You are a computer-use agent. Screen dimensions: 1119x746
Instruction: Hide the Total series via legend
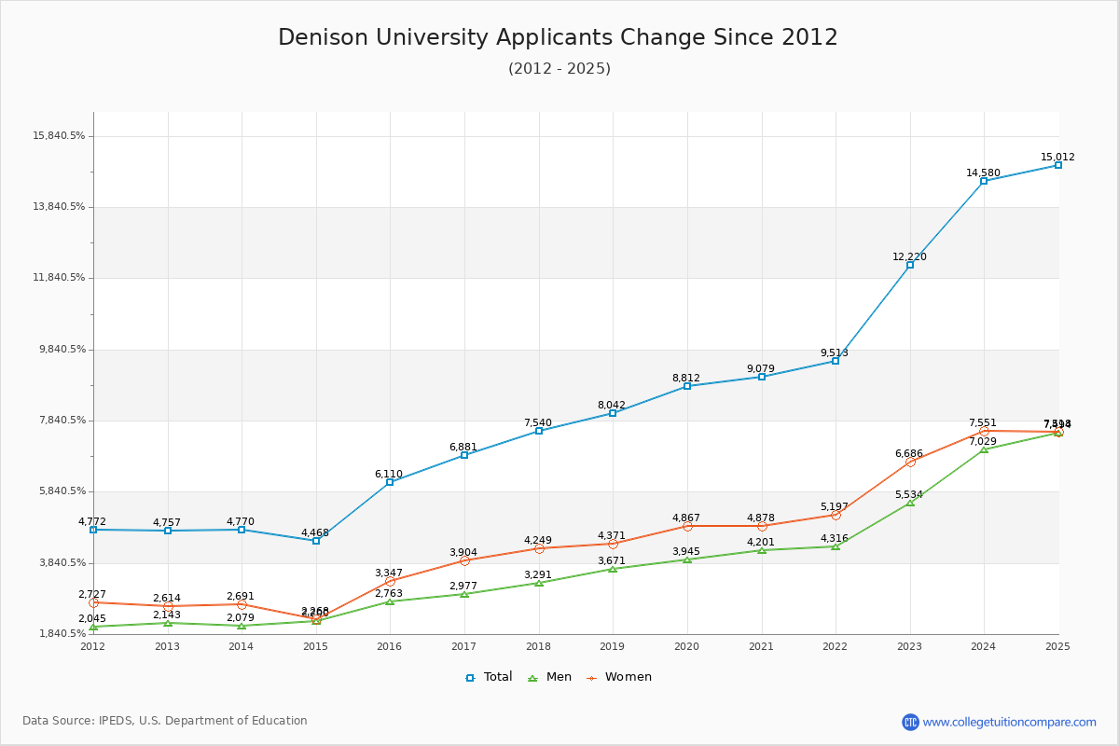tap(492, 677)
